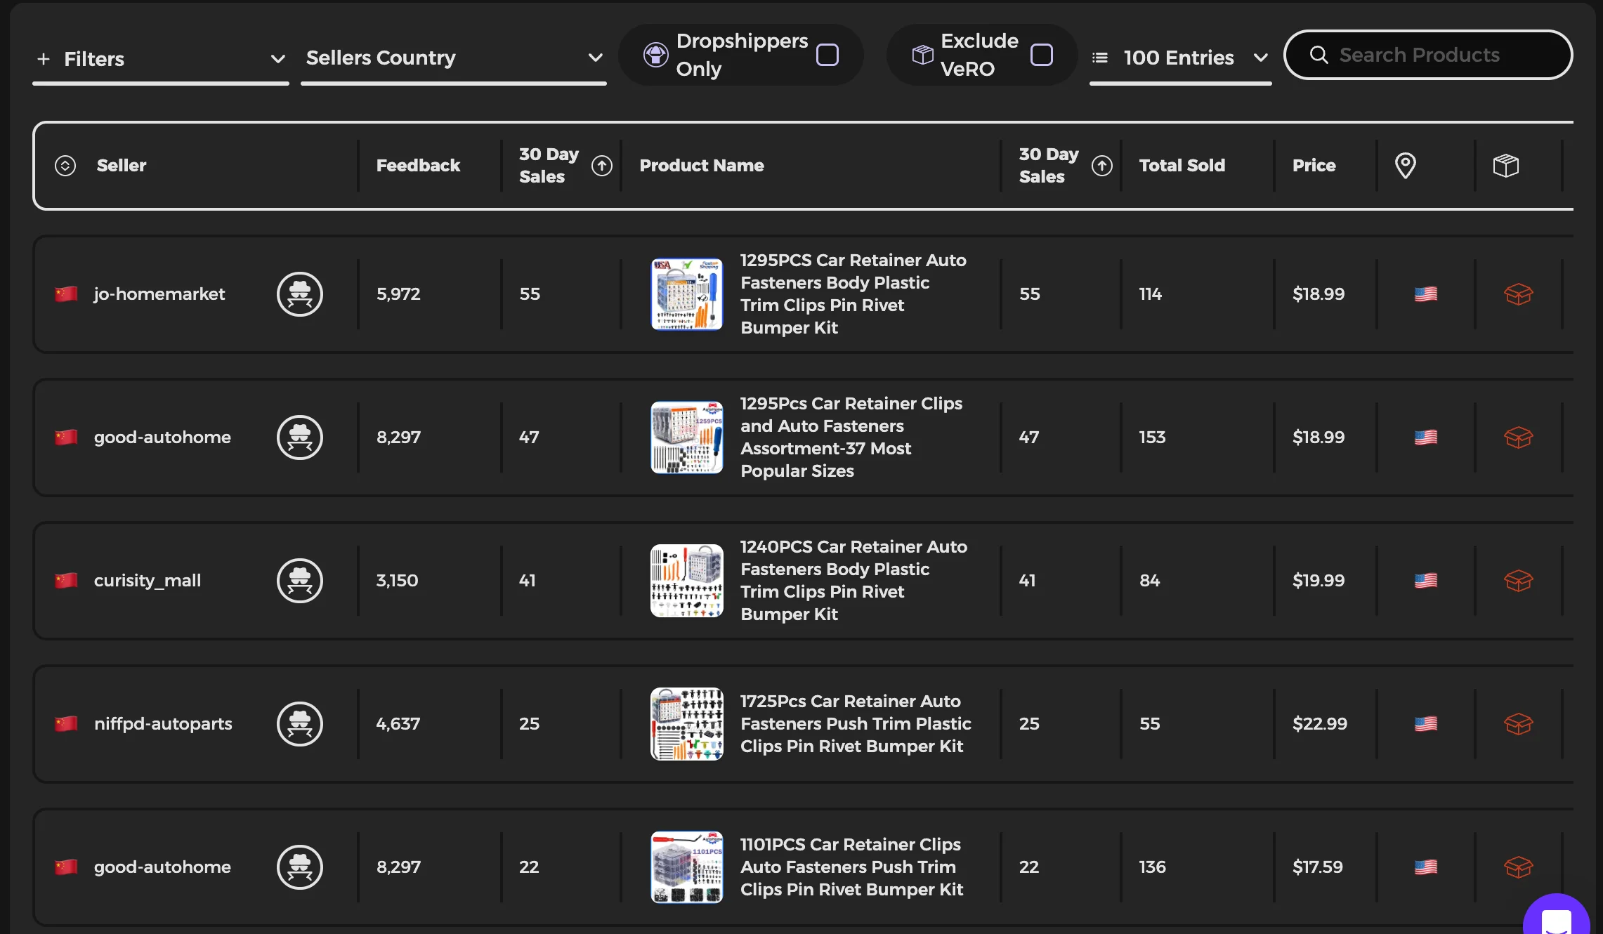Click spy icon for jo-homemarket
This screenshot has height=934, width=1603.
pyautogui.click(x=300, y=294)
